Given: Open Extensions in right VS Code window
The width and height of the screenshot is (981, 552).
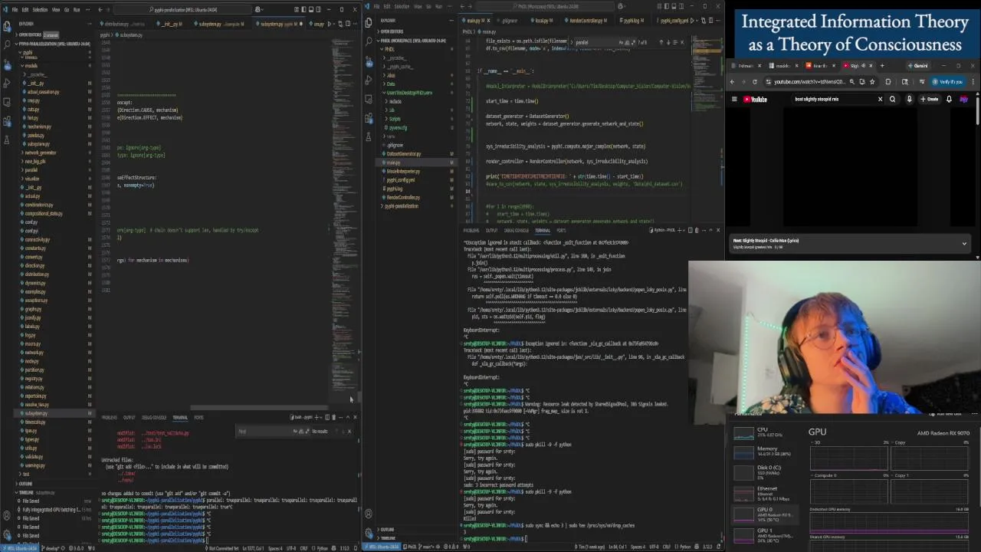Looking at the screenshot, I should (x=369, y=118).
